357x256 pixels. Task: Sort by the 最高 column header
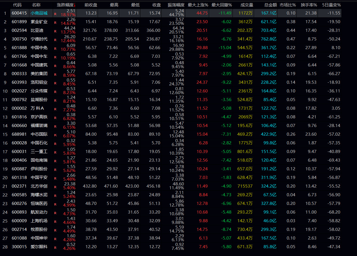click(x=114, y=5)
